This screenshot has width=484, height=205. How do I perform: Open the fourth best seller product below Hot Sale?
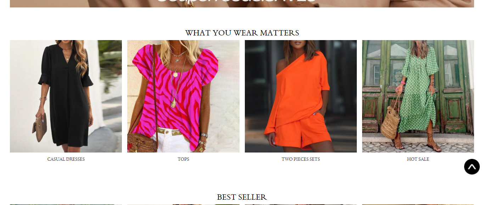coord(418,204)
